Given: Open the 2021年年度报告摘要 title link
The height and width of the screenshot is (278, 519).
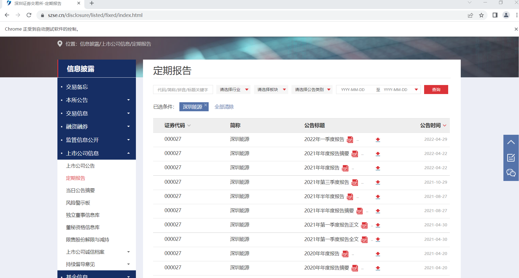Looking at the screenshot, I should (x=326, y=154).
